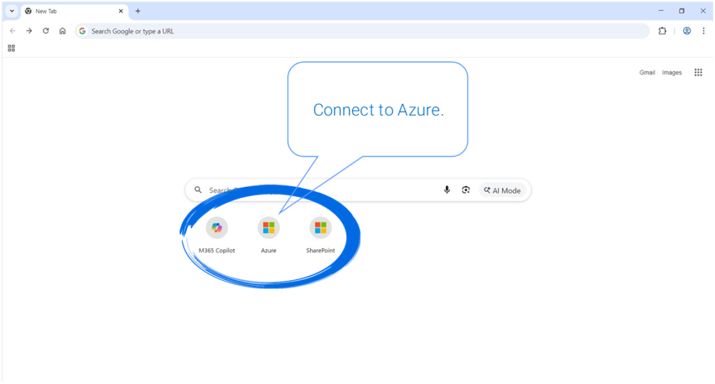Start voice search with microphone icon
This screenshot has width=715, height=384.
(447, 190)
